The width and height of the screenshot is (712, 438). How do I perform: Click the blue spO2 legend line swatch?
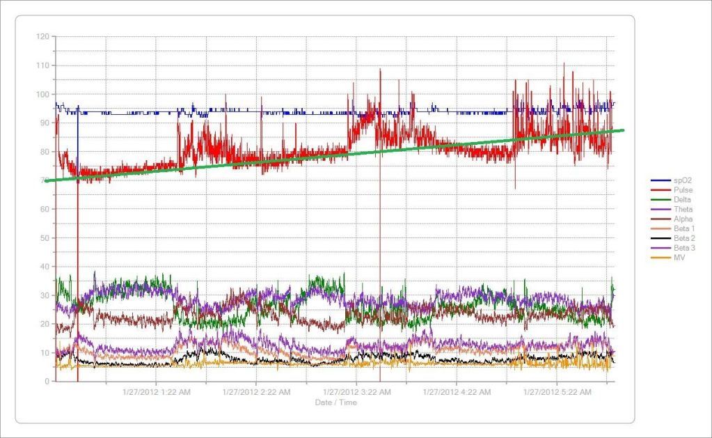(x=660, y=180)
